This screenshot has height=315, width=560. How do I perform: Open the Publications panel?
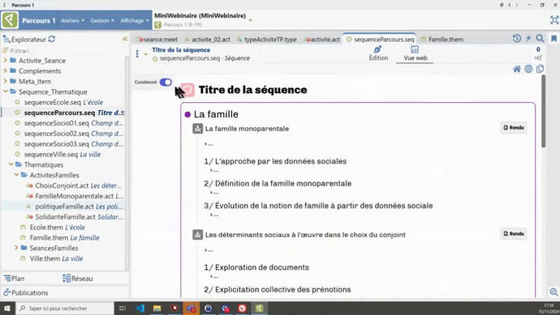(x=26, y=292)
